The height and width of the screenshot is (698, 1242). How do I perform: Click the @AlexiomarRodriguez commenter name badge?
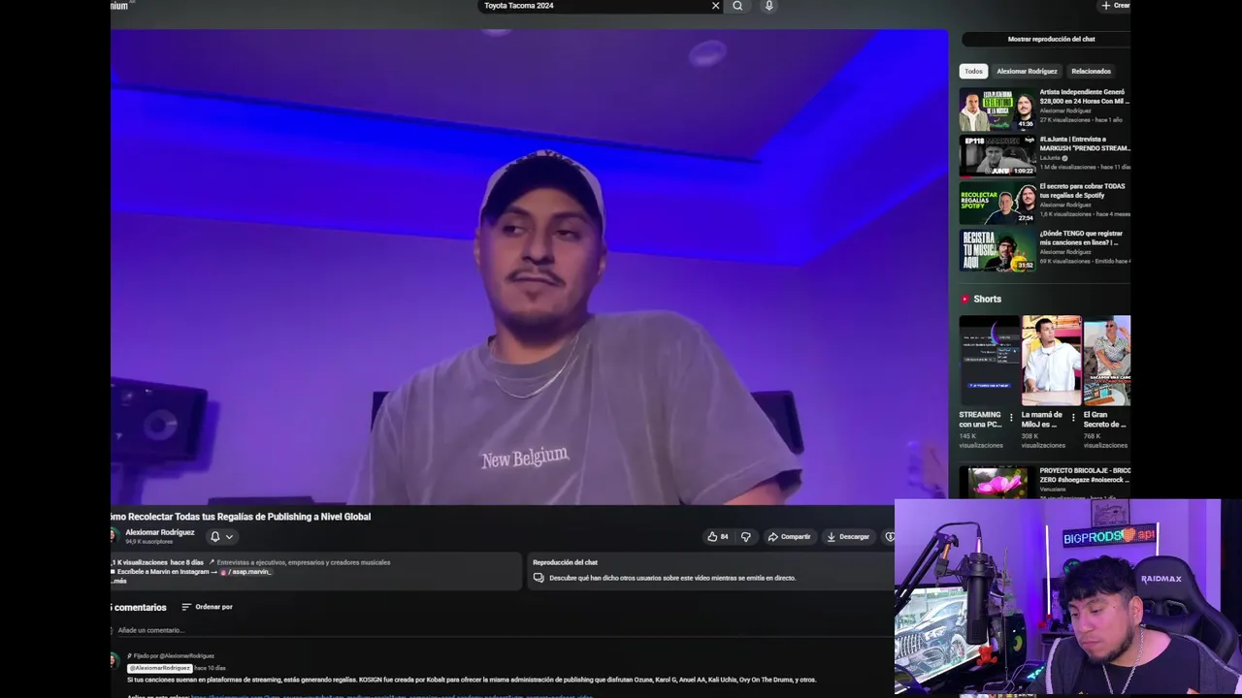point(160,668)
